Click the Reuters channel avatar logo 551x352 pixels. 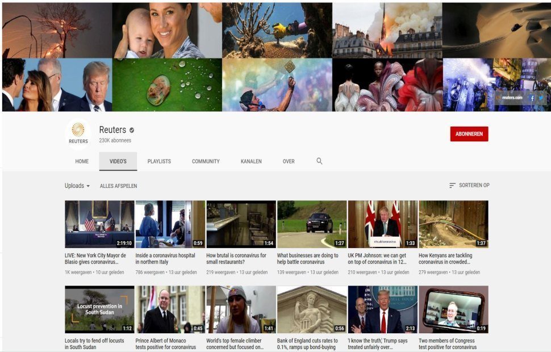coord(78,133)
